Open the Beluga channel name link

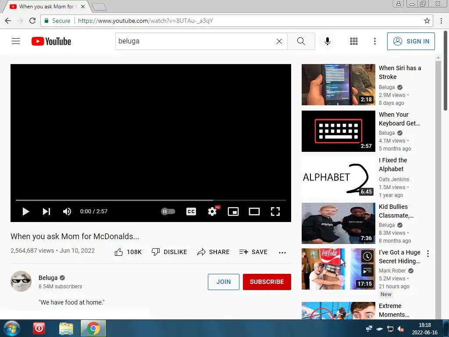tap(48, 278)
